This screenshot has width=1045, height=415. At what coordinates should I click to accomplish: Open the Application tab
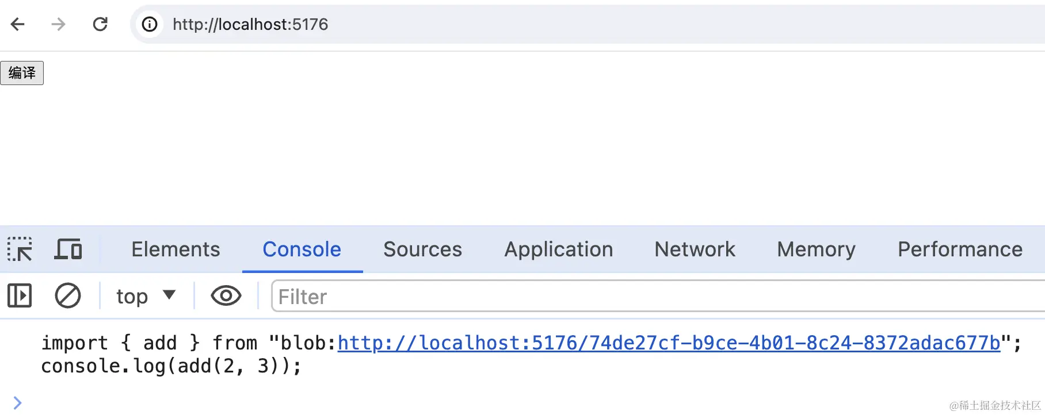pos(558,249)
